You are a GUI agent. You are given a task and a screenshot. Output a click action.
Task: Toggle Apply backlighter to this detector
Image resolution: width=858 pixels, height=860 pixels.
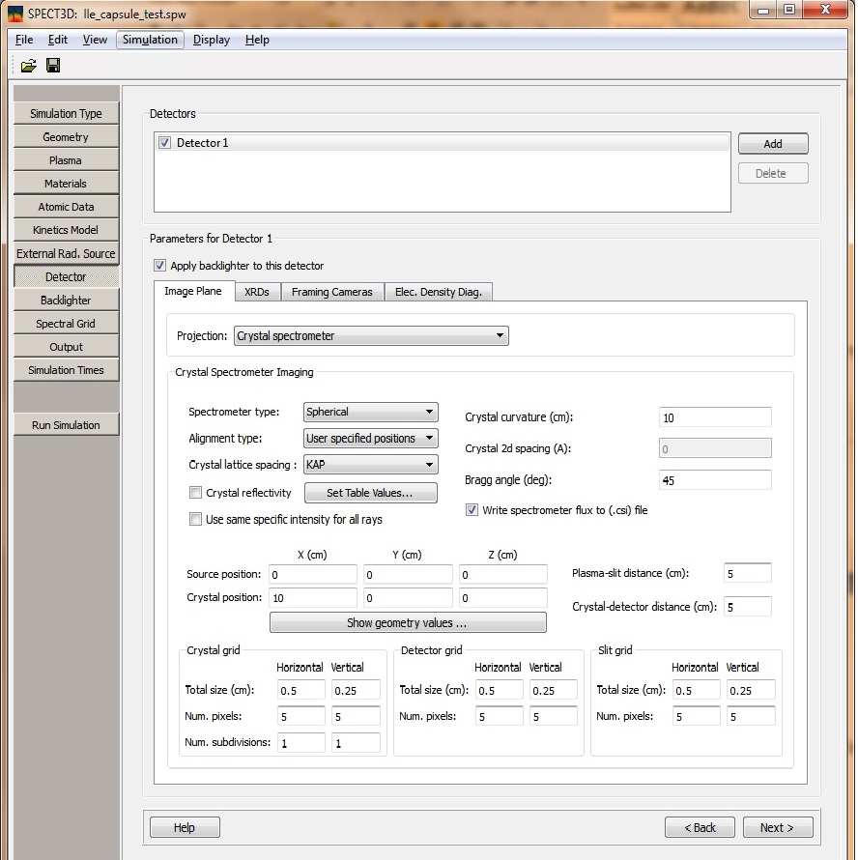point(159,266)
